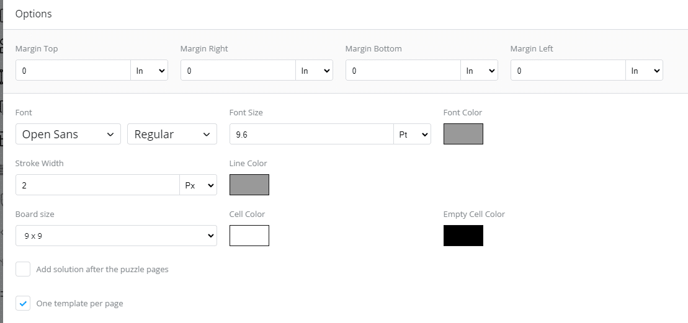Open the Margin Right unit dropdown
This screenshot has height=323, width=688.
pyautogui.click(x=314, y=70)
